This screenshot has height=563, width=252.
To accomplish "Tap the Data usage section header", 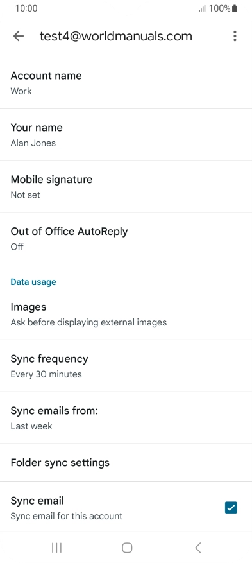I will tap(33, 282).
